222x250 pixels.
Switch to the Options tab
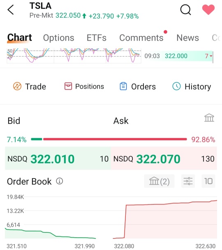[x=59, y=38]
